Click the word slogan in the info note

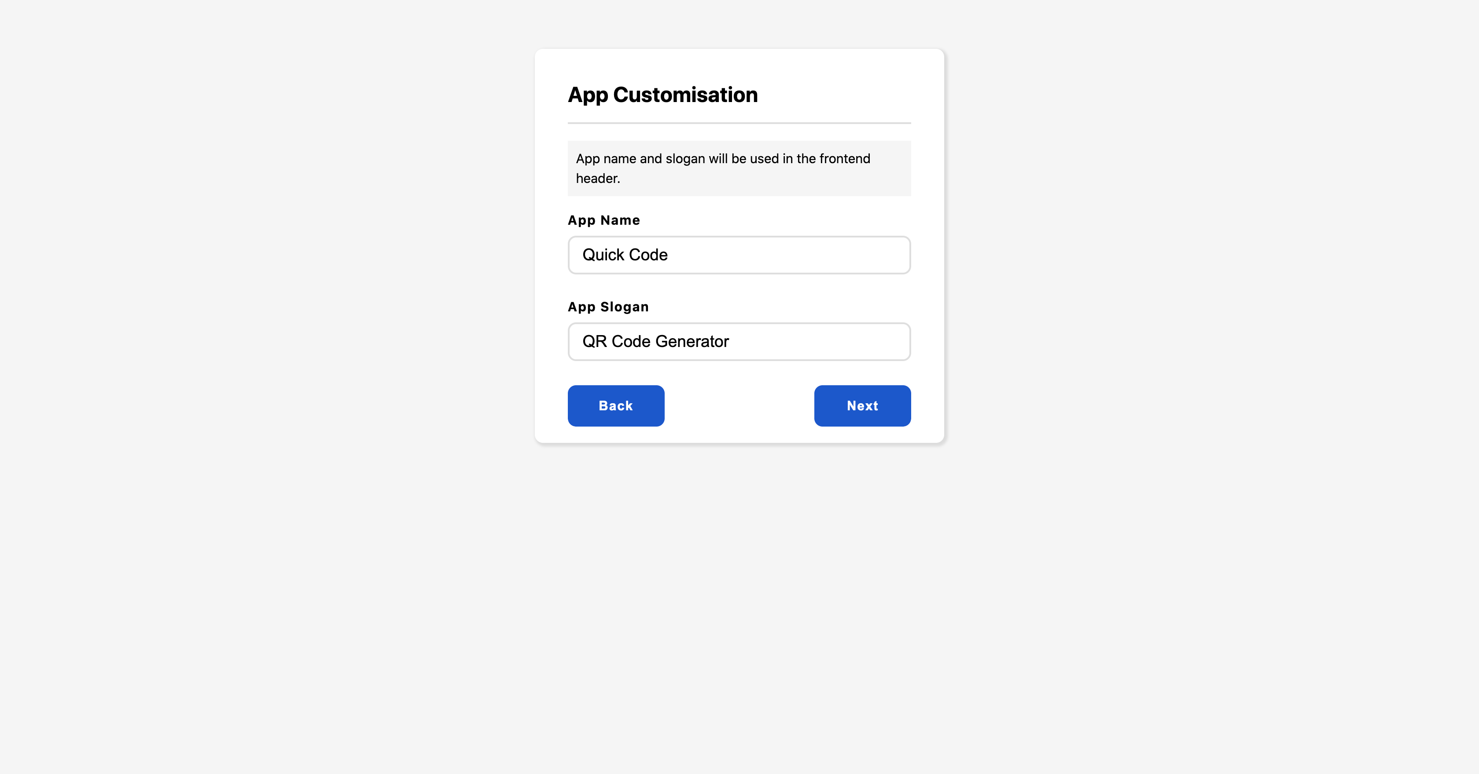click(685, 158)
